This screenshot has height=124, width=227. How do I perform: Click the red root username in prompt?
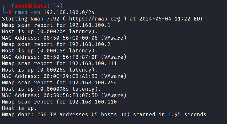pos(21,6)
